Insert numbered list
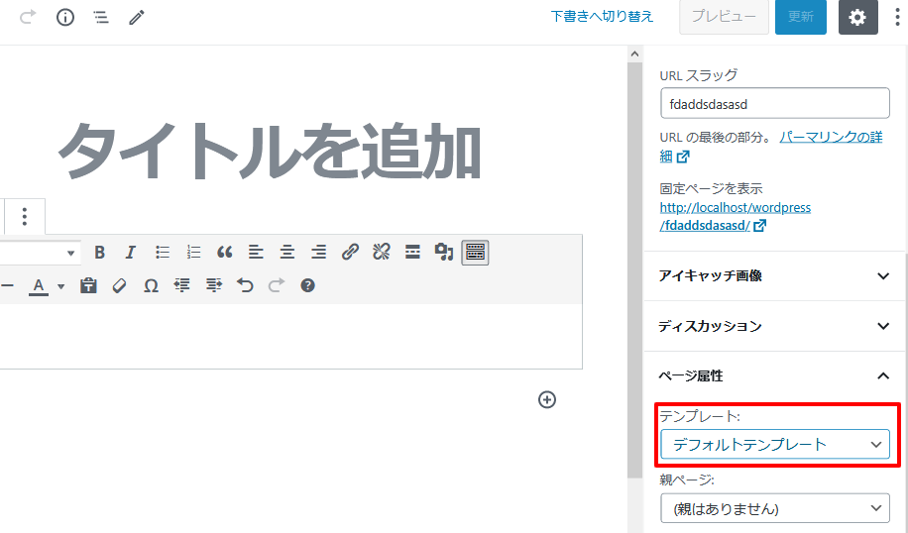Viewport: 908px width, 533px height. (193, 253)
